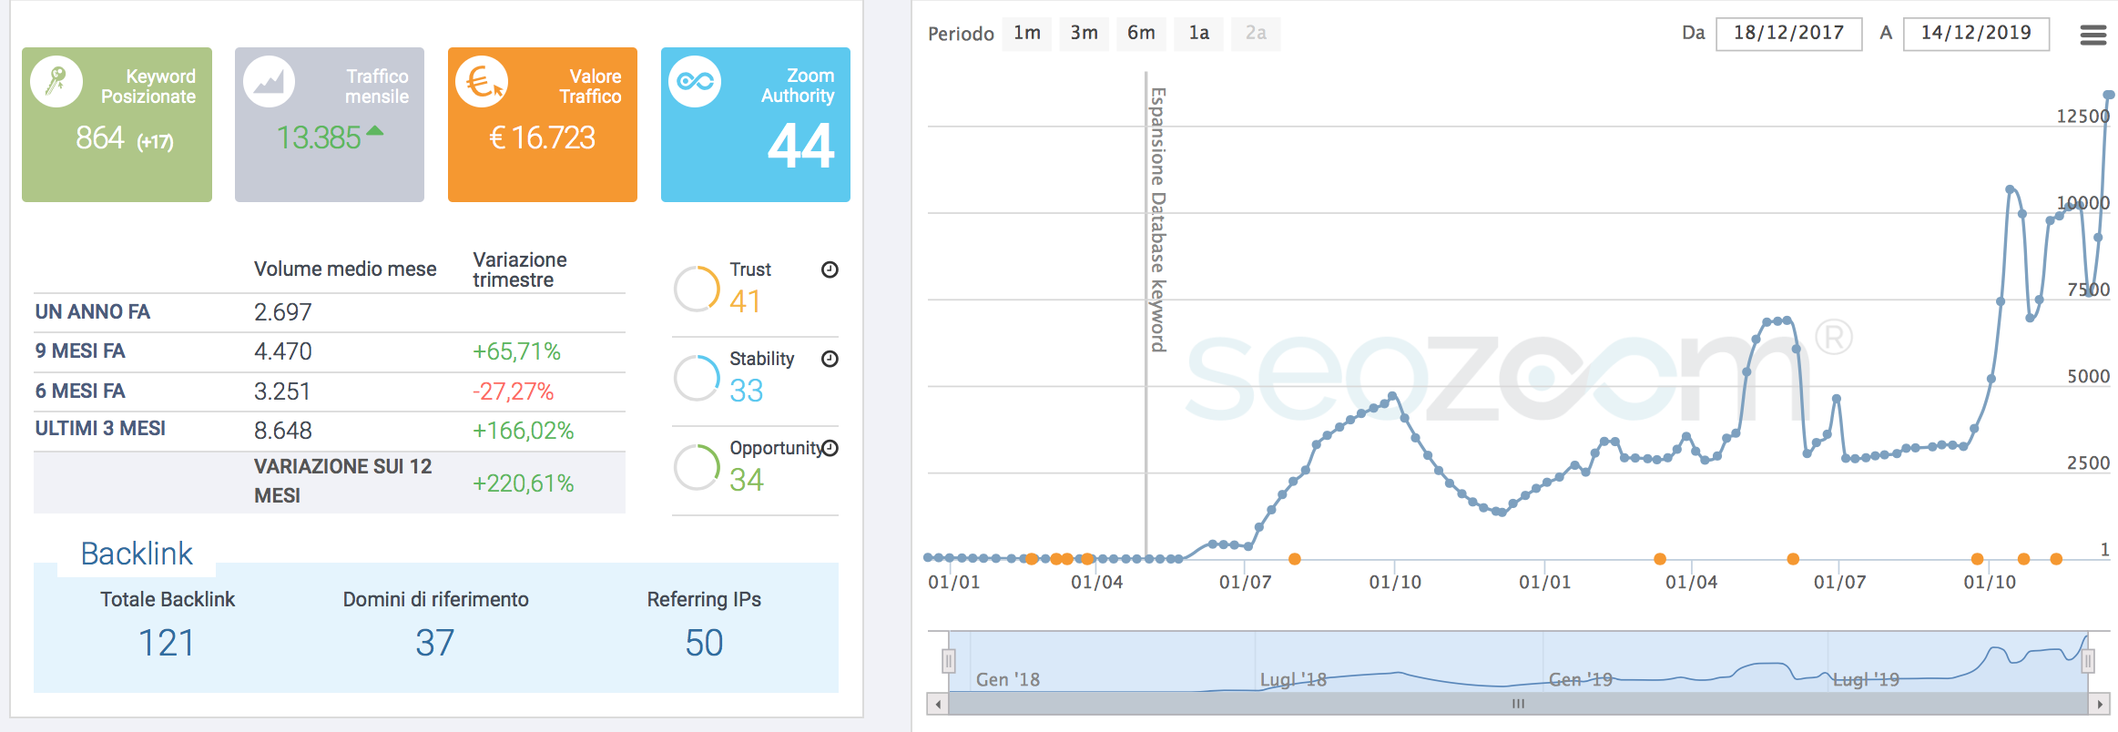This screenshot has width=2118, height=732.
Task: Click the orange marker right of 01/07 2018
Action: point(1295,559)
